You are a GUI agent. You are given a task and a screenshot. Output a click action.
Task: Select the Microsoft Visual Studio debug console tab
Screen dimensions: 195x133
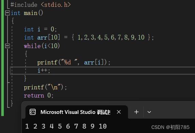pos(77,112)
